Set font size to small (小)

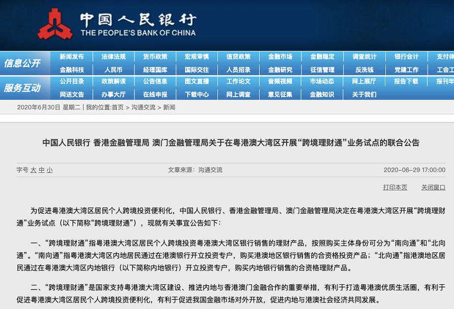[49, 170]
